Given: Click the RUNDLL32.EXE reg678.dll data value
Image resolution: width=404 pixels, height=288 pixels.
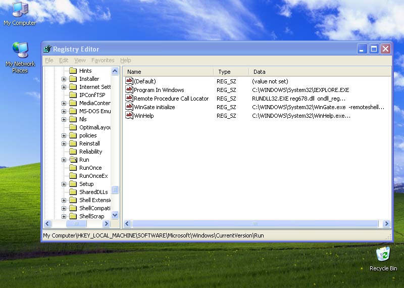Looking at the screenshot, I should pos(298,99).
